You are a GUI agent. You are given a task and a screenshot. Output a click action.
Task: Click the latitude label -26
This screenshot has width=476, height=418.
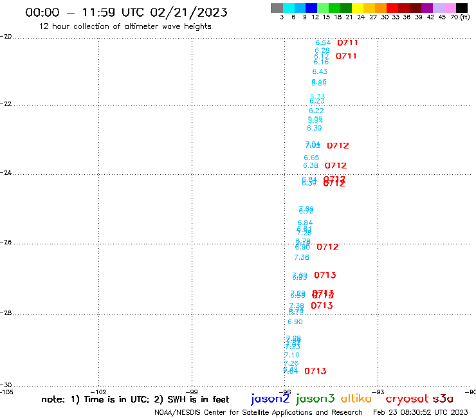click(6, 242)
